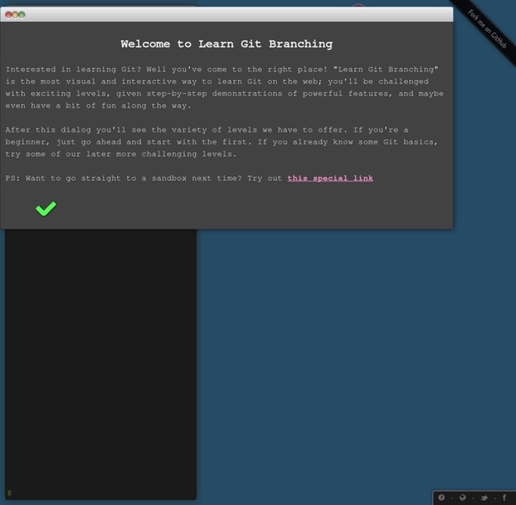Click the "Welcome to Learn Git Branching" heading
Viewport: 516px width, 505px height.
click(x=226, y=44)
